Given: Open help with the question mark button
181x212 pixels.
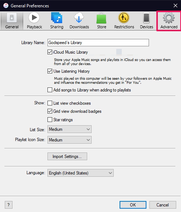Looking at the screenshot, I should click(x=8, y=205).
